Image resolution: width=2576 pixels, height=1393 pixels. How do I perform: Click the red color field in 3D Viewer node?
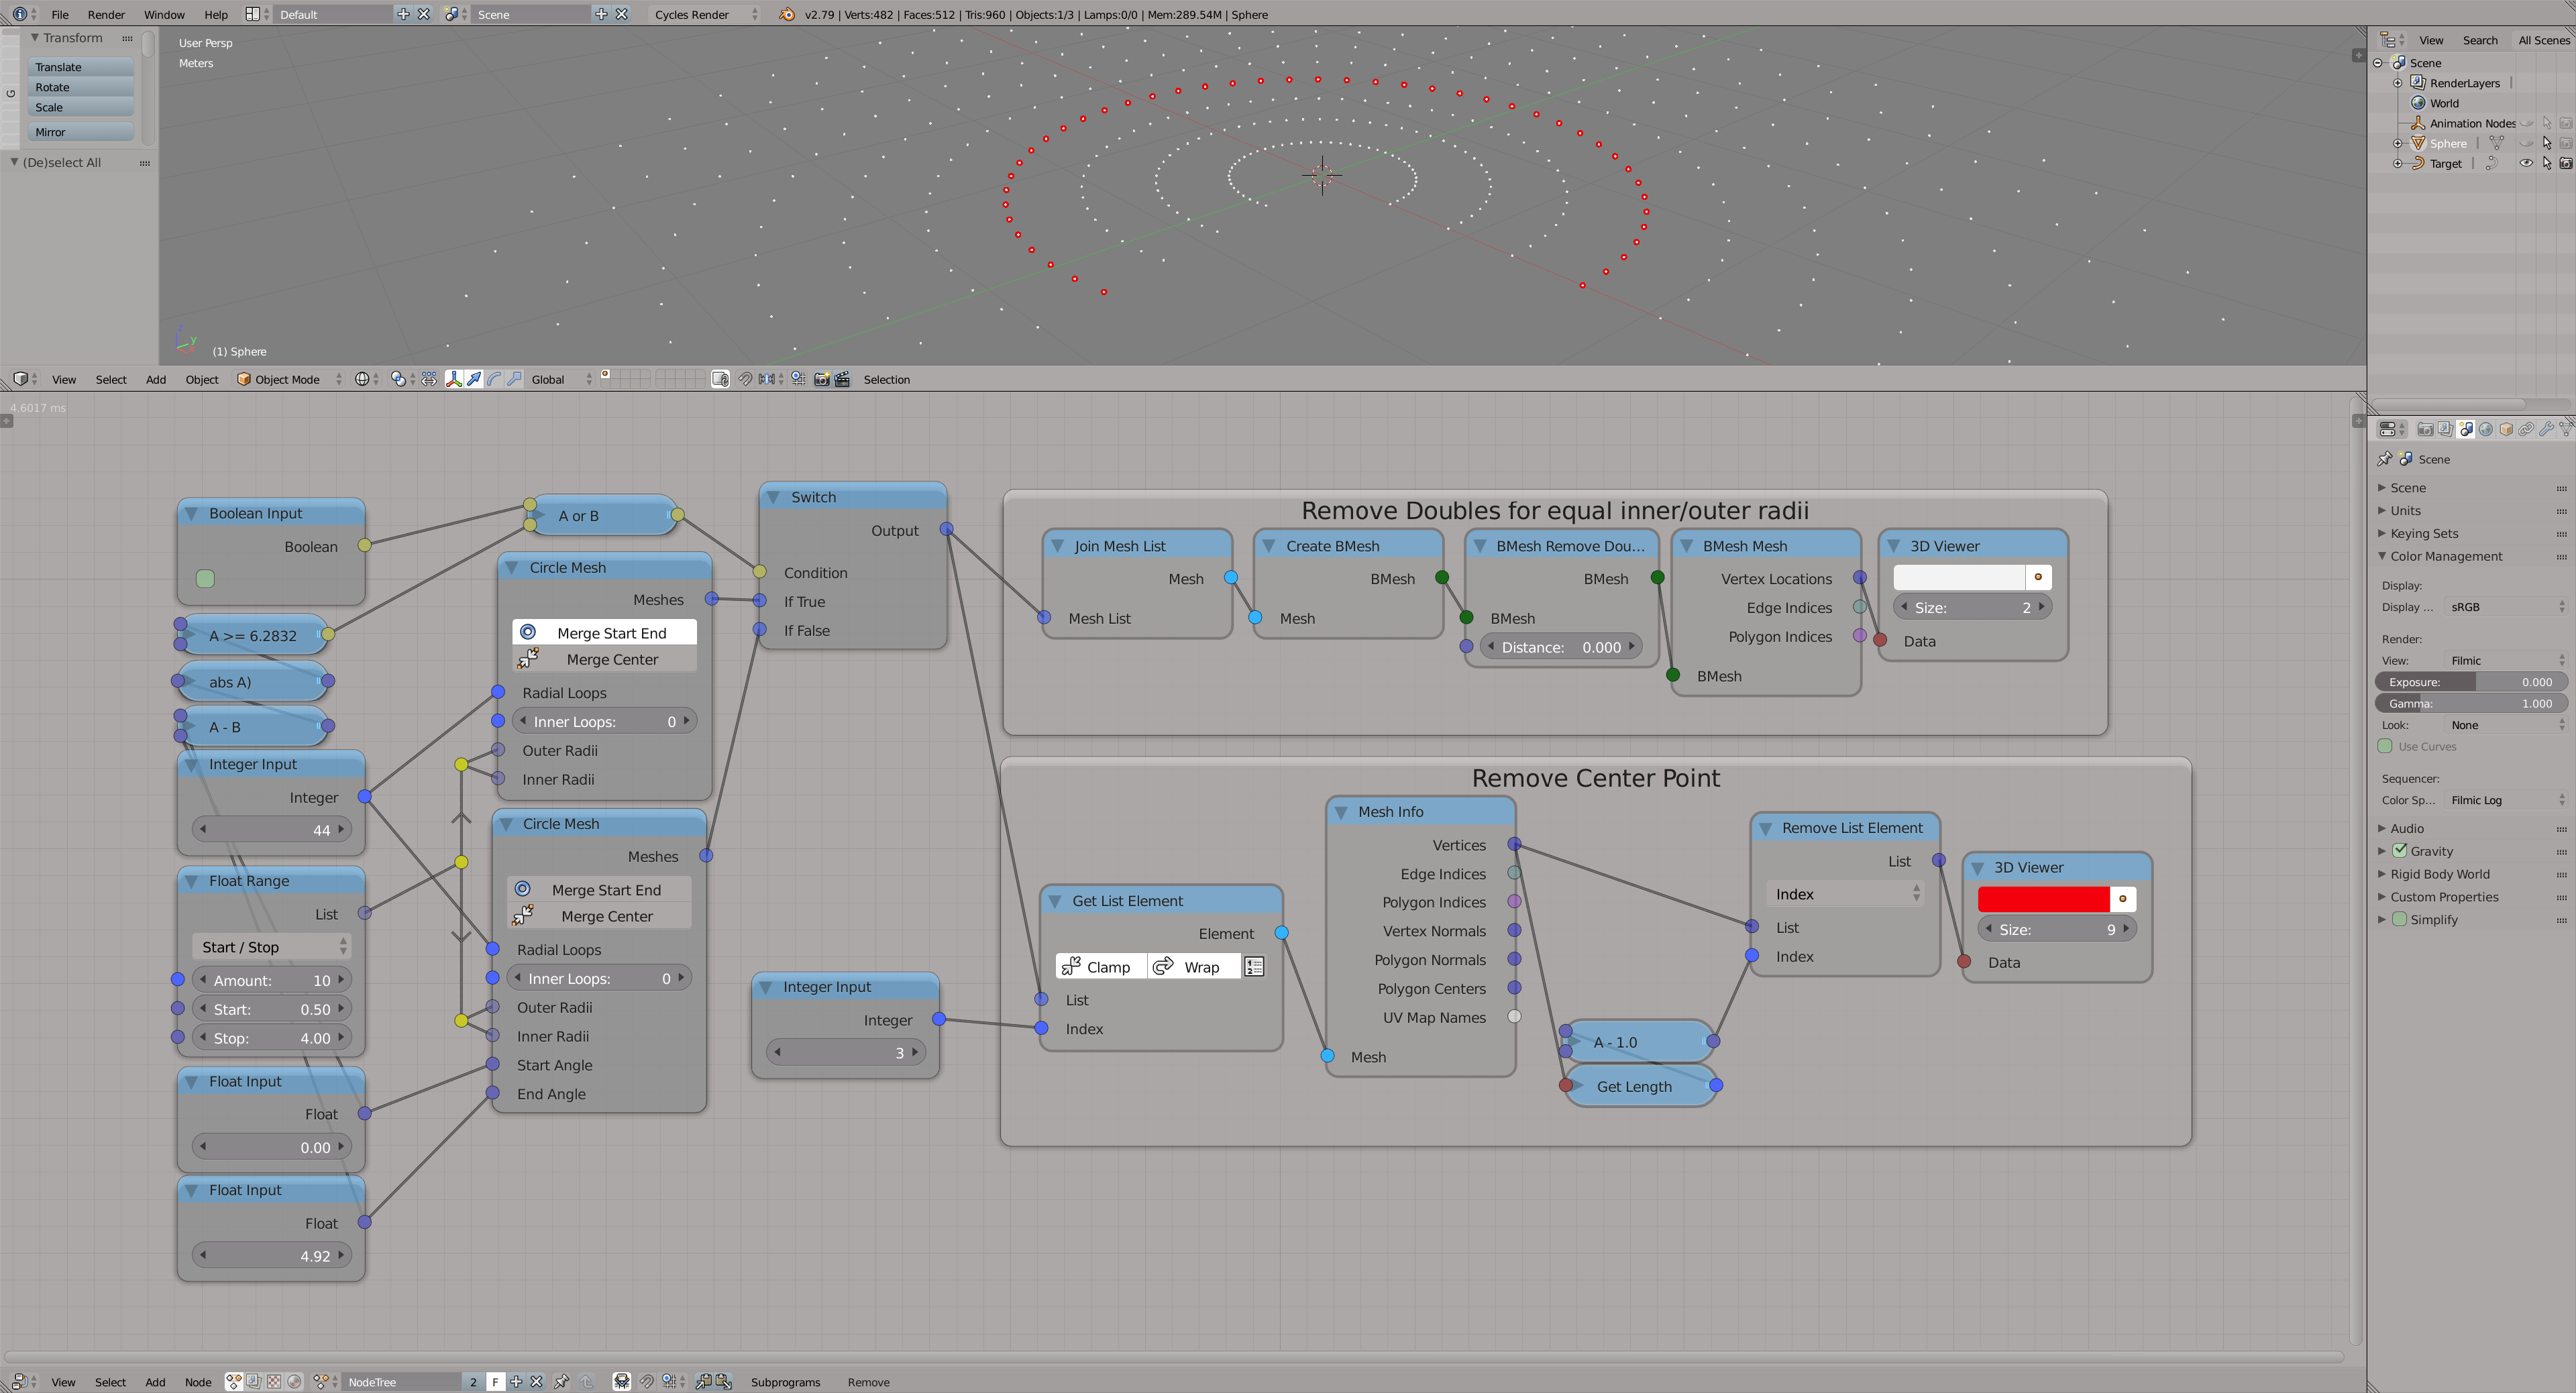[x=2044, y=899]
